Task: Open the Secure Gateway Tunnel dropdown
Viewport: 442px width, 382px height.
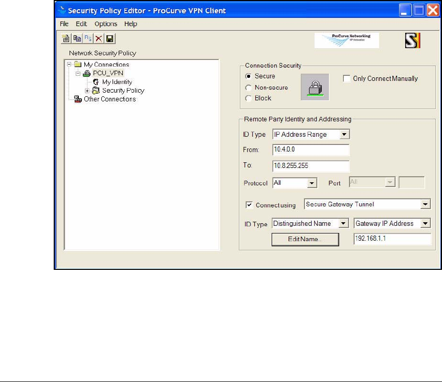Action: (x=425, y=204)
